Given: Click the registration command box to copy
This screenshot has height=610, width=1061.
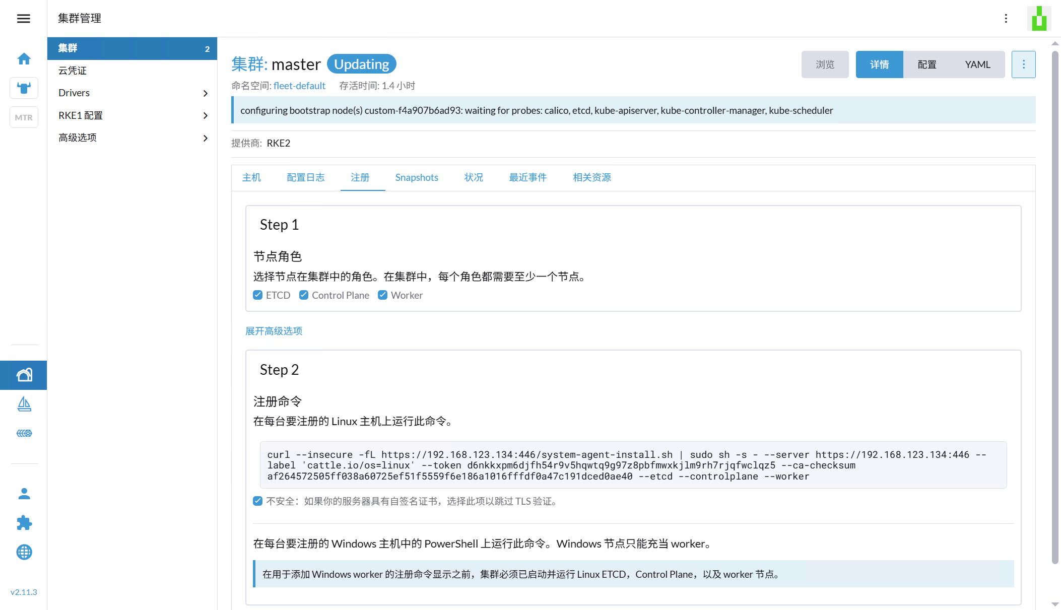Looking at the screenshot, I should click(x=633, y=465).
